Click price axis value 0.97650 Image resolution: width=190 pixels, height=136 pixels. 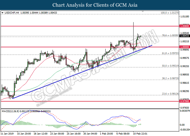coord(185,108)
